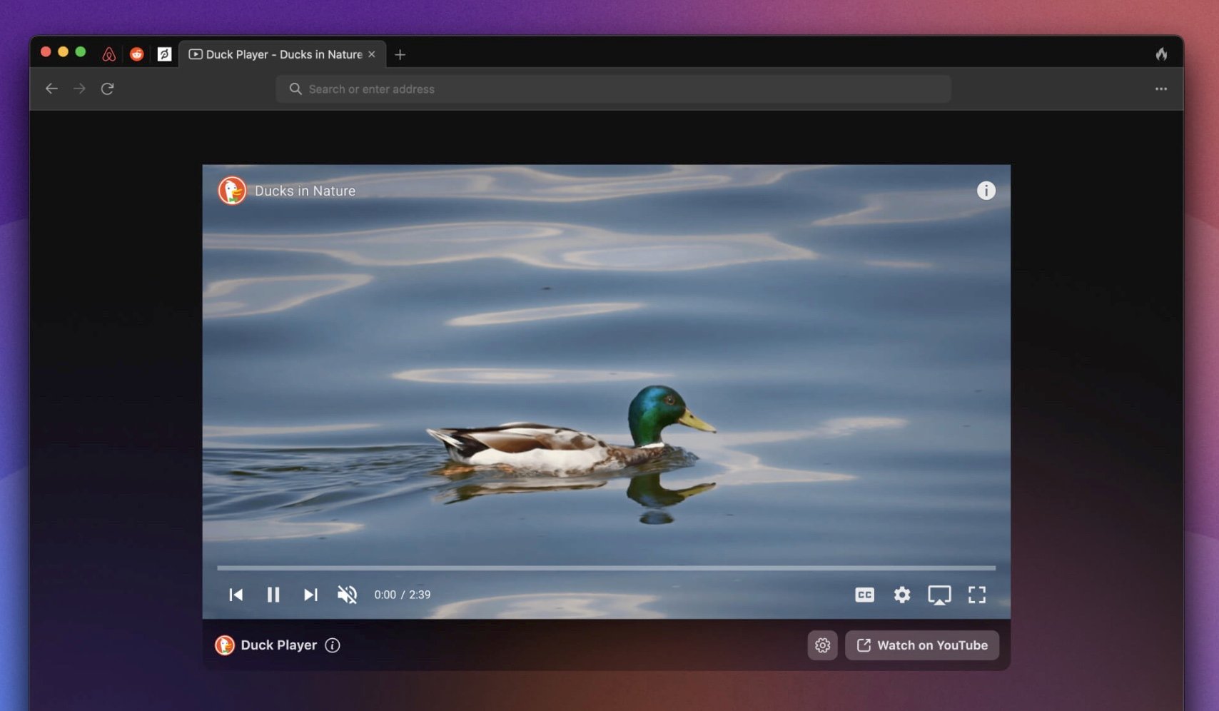
Task: Toggle closed captions on
Action: pos(864,594)
